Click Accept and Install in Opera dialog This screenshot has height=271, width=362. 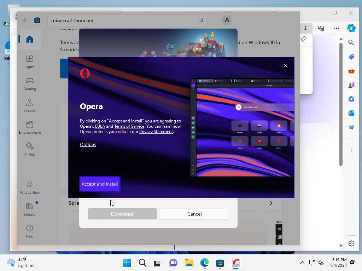click(100, 184)
